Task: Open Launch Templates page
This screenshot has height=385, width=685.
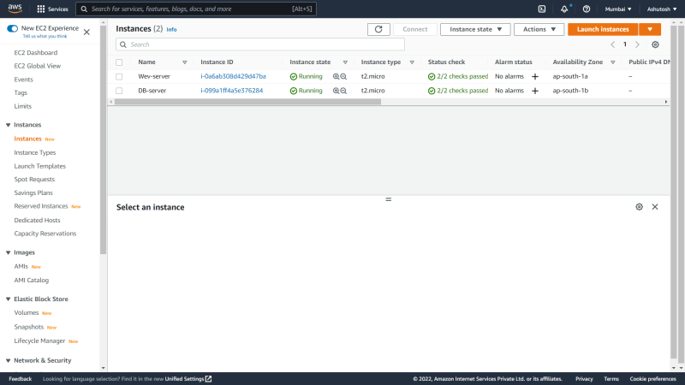Action: pos(39,166)
